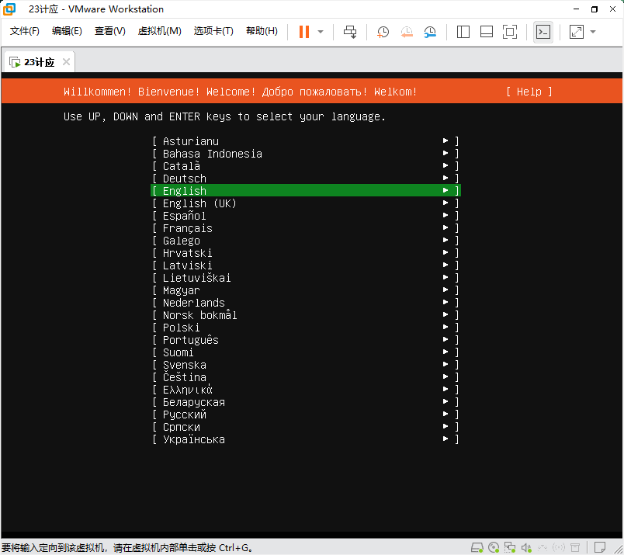The width and height of the screenshot is (624, 555).
Task: Choose Norsk bokmål language
Action: point(306,315)
